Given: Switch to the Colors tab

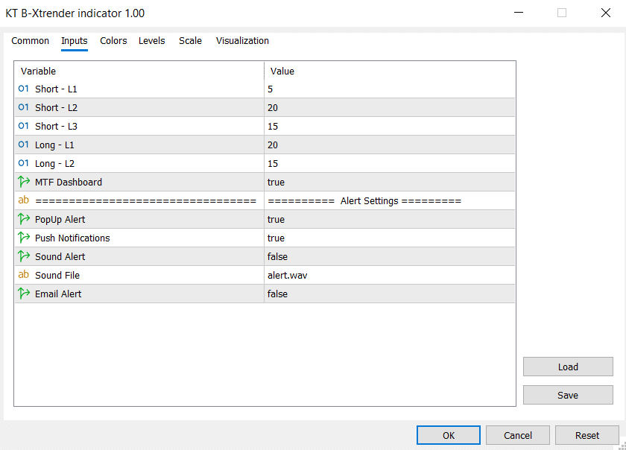Looking at the screenshot, I should 113,41.
